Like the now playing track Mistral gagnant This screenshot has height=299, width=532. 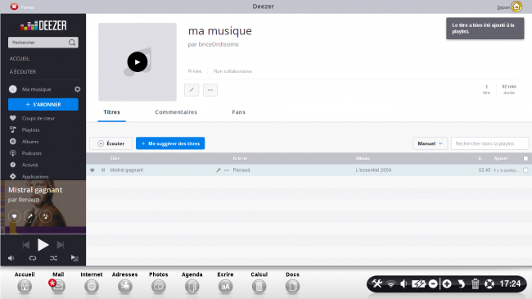click(x=14, y=216)
